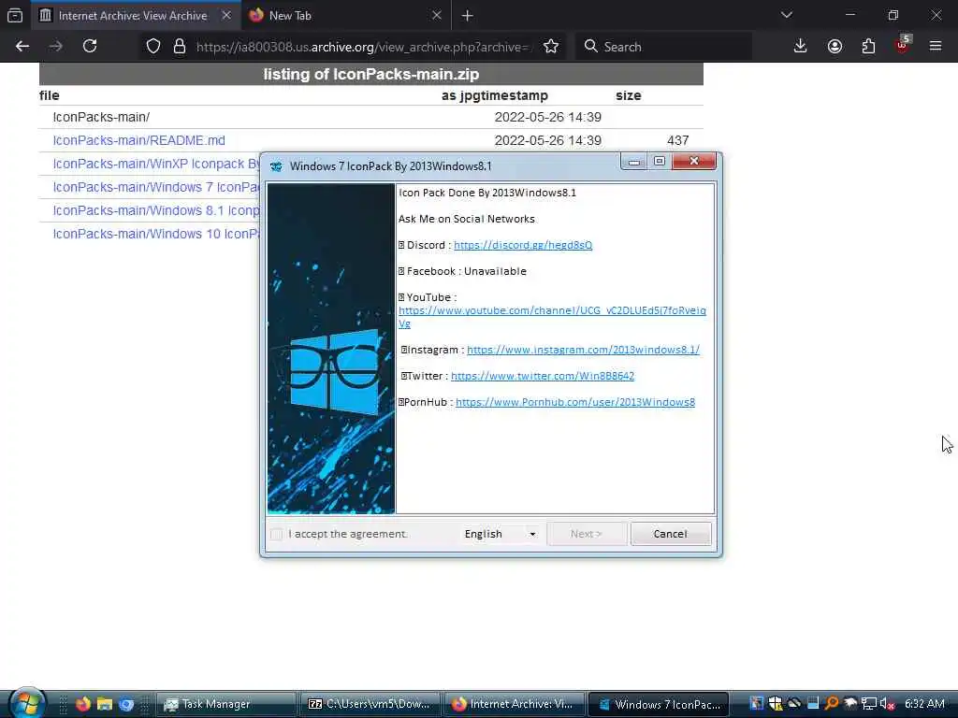Click the Firefox Search box
Screen dimensions: 958x718
(x=663, y=47)
